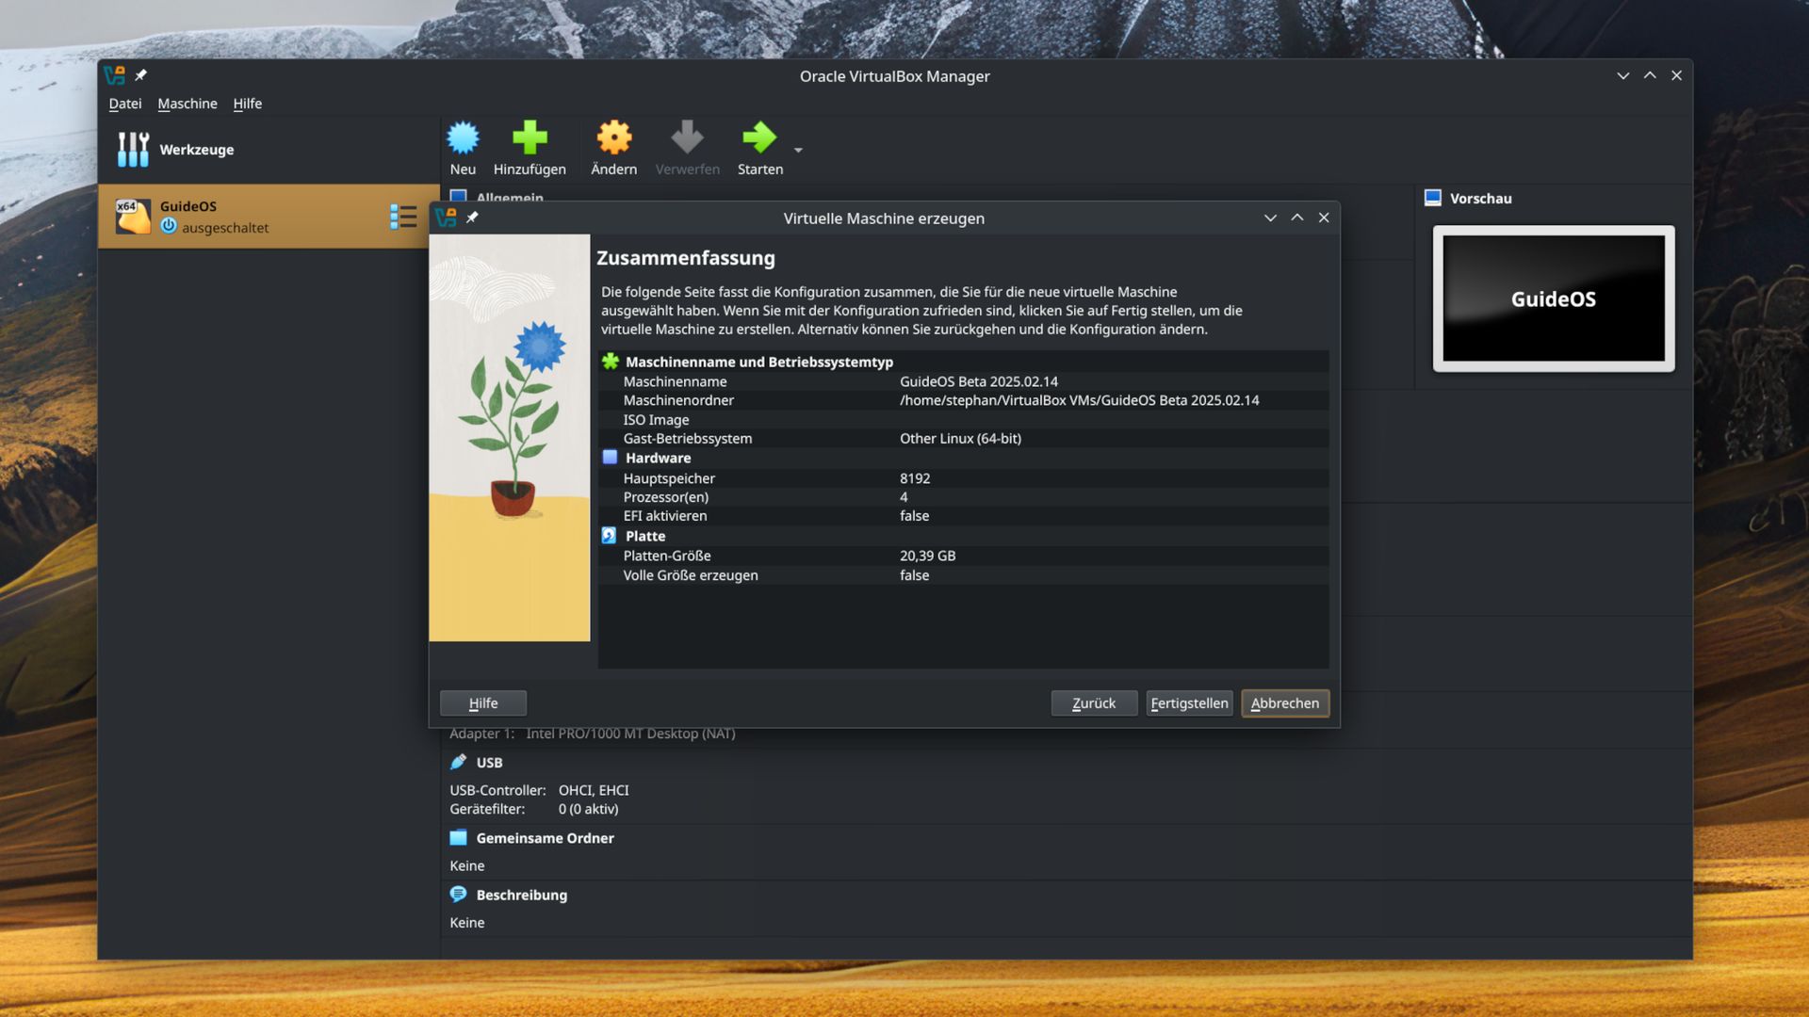The width and height of the screenshot is (1809, 1017).
Task: Click the Other Linux (64-bit) value
Action: [960, 439]
